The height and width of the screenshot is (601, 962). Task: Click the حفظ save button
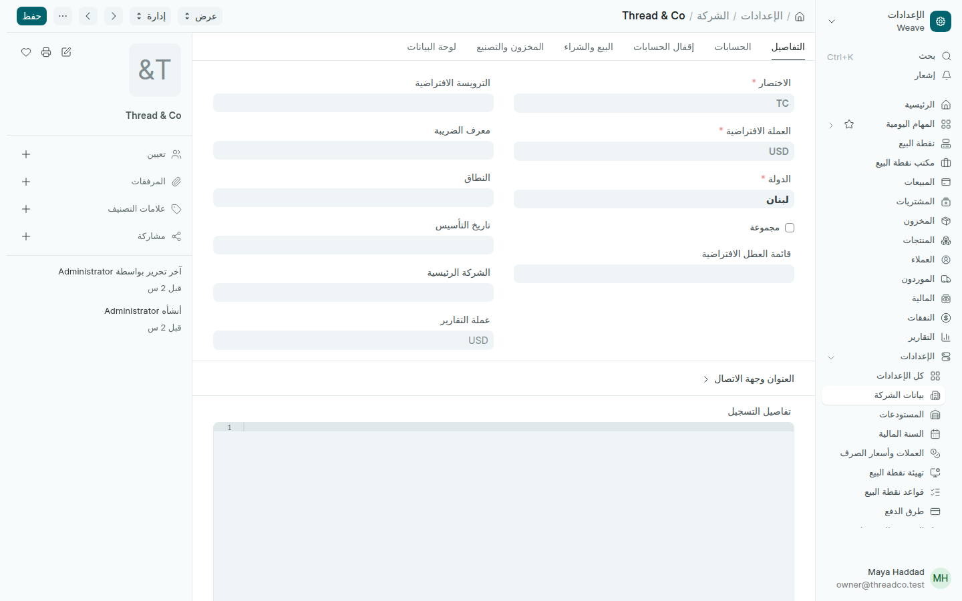tap(31, 16)
